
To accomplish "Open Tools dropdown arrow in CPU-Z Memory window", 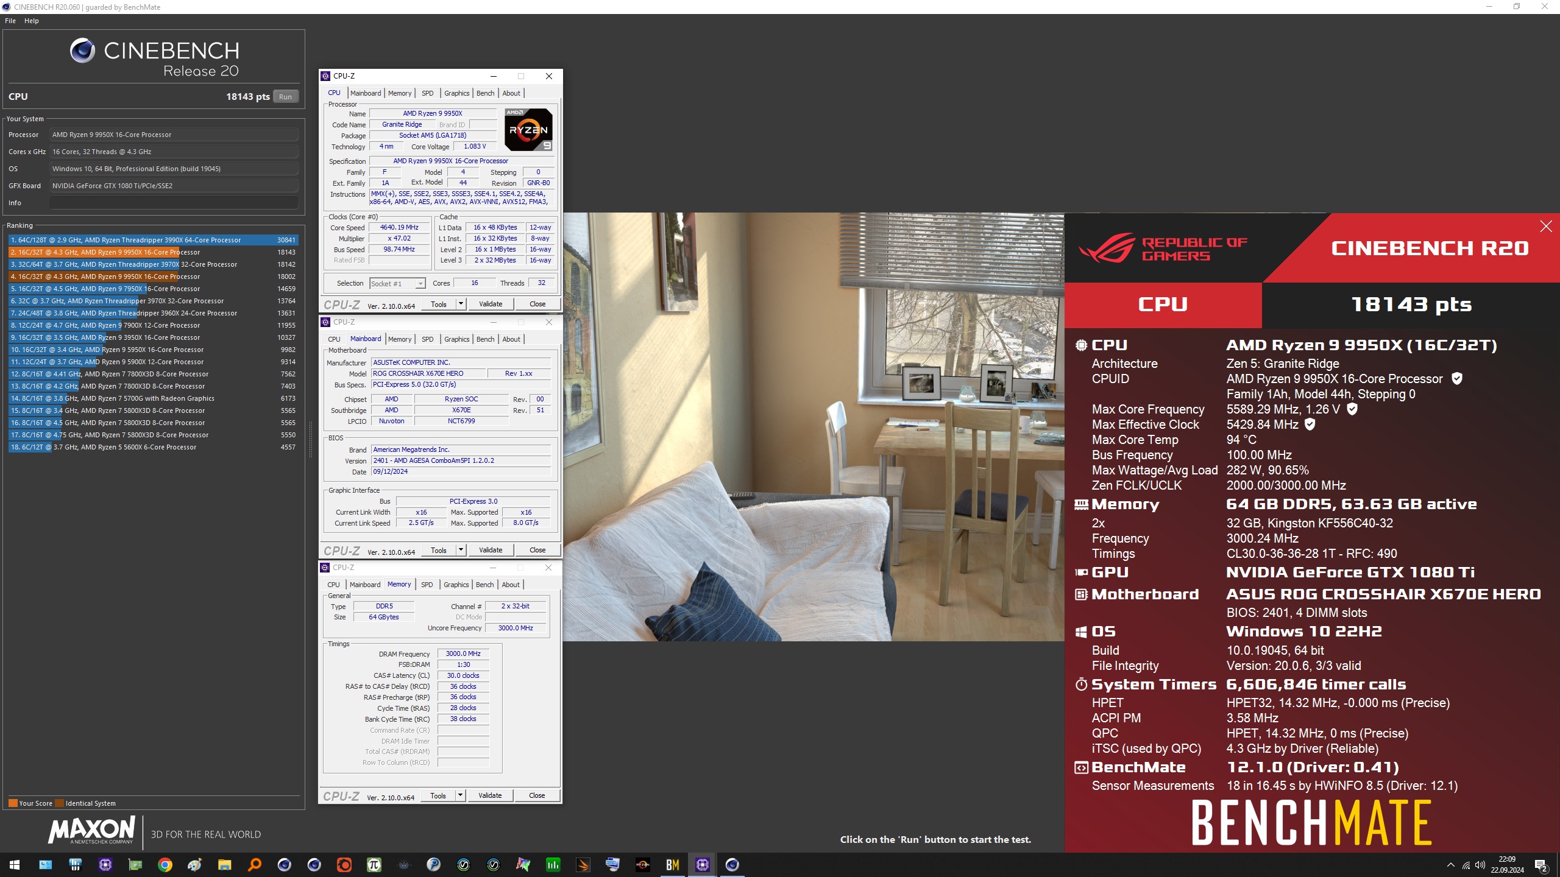I will (x=460, y=795).
